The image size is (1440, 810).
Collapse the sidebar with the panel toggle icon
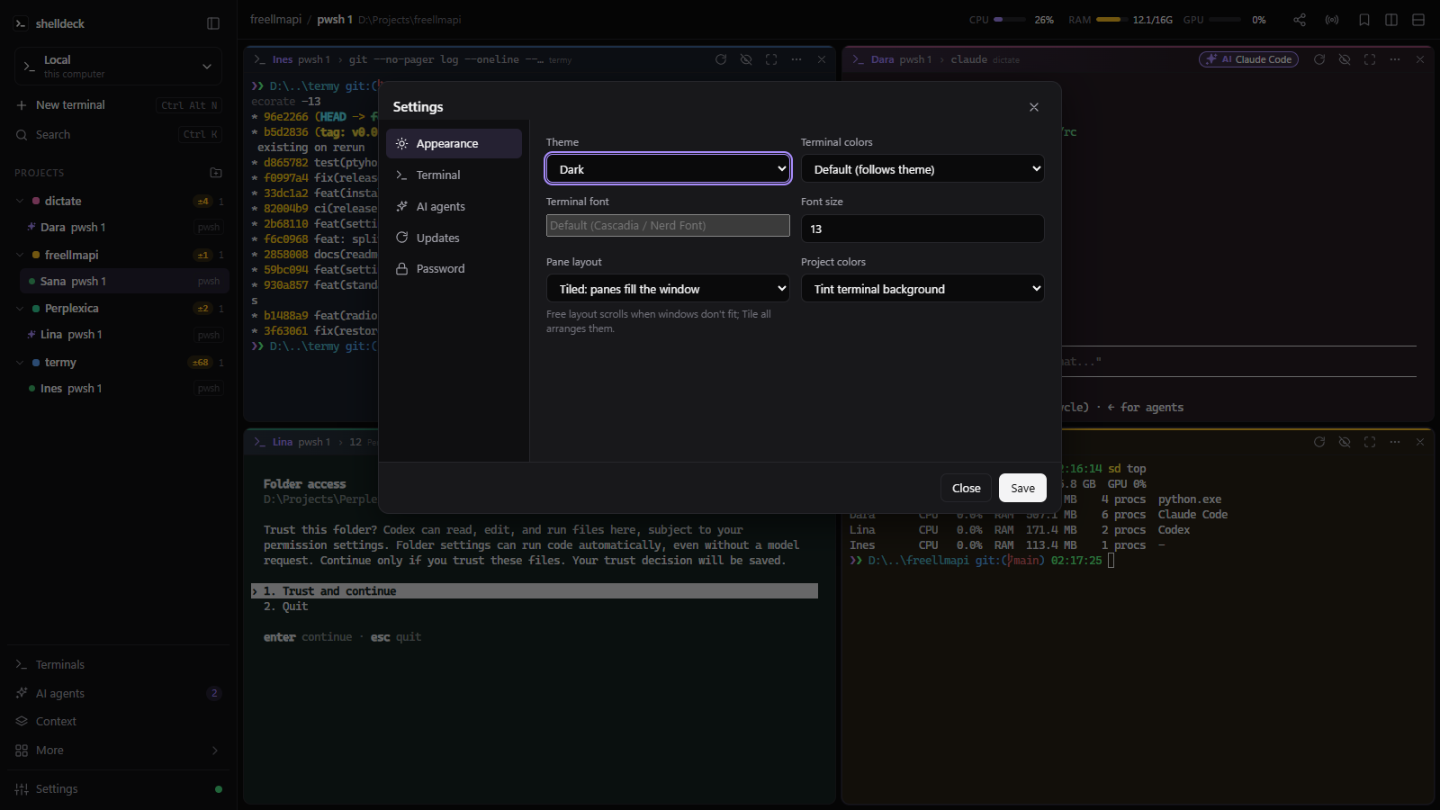pyautogui.click(x=213, y=23)
